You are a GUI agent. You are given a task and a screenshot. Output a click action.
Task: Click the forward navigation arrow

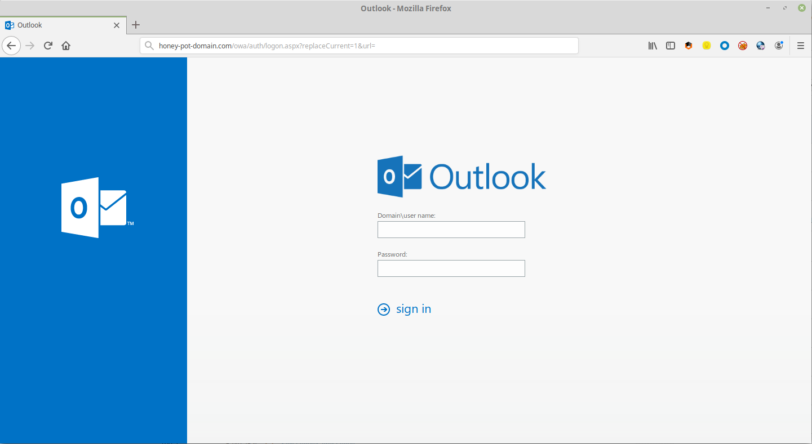pos(30,46)
